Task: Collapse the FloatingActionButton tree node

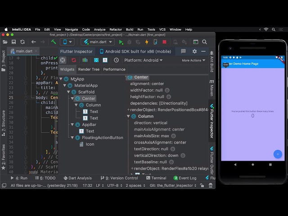Action: click(72, 138)
